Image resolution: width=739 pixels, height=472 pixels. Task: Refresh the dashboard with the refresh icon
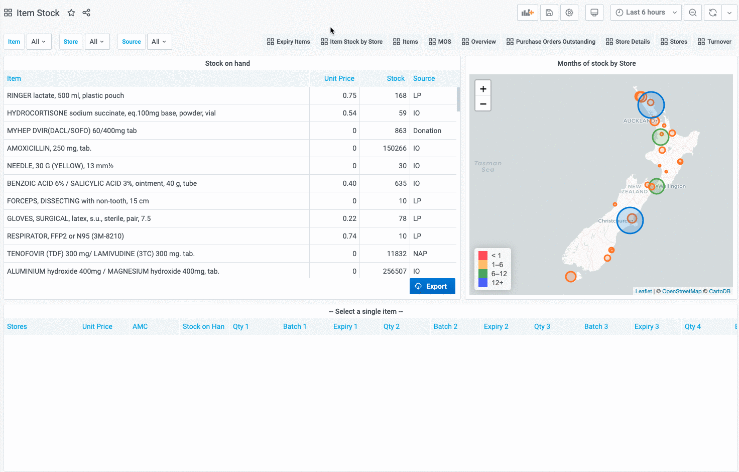pyautogui.click(x=712, y=13)
